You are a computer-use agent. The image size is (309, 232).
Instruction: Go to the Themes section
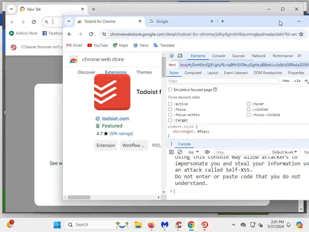click(144, 72)
